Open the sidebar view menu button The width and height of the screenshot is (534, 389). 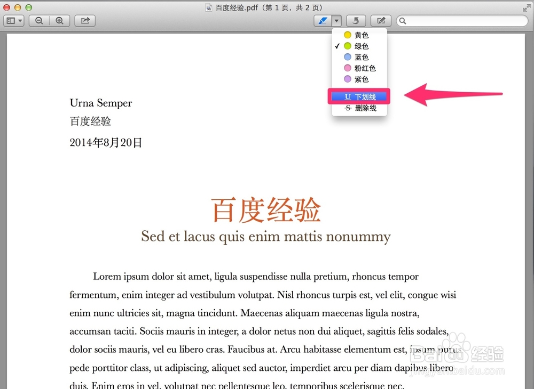[x=14, y=21]
